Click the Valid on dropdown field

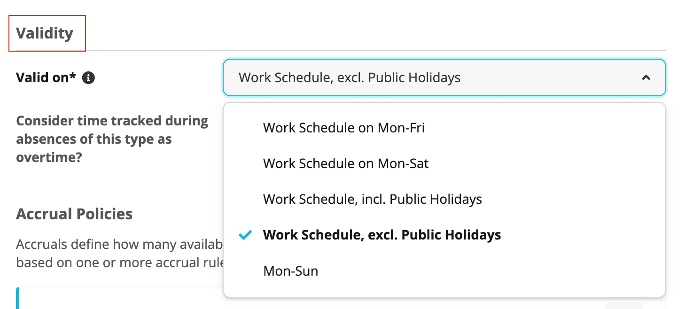pyautogui.click(x=444, y=77)
